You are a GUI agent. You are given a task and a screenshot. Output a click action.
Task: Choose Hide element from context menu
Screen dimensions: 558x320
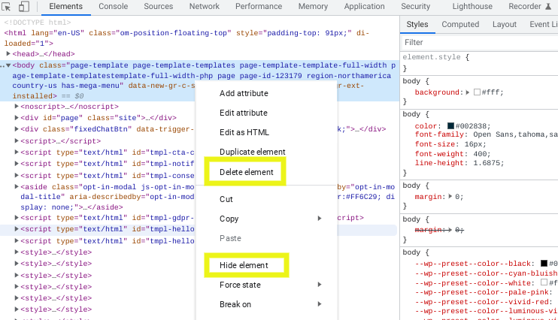(x=244, y=265)
